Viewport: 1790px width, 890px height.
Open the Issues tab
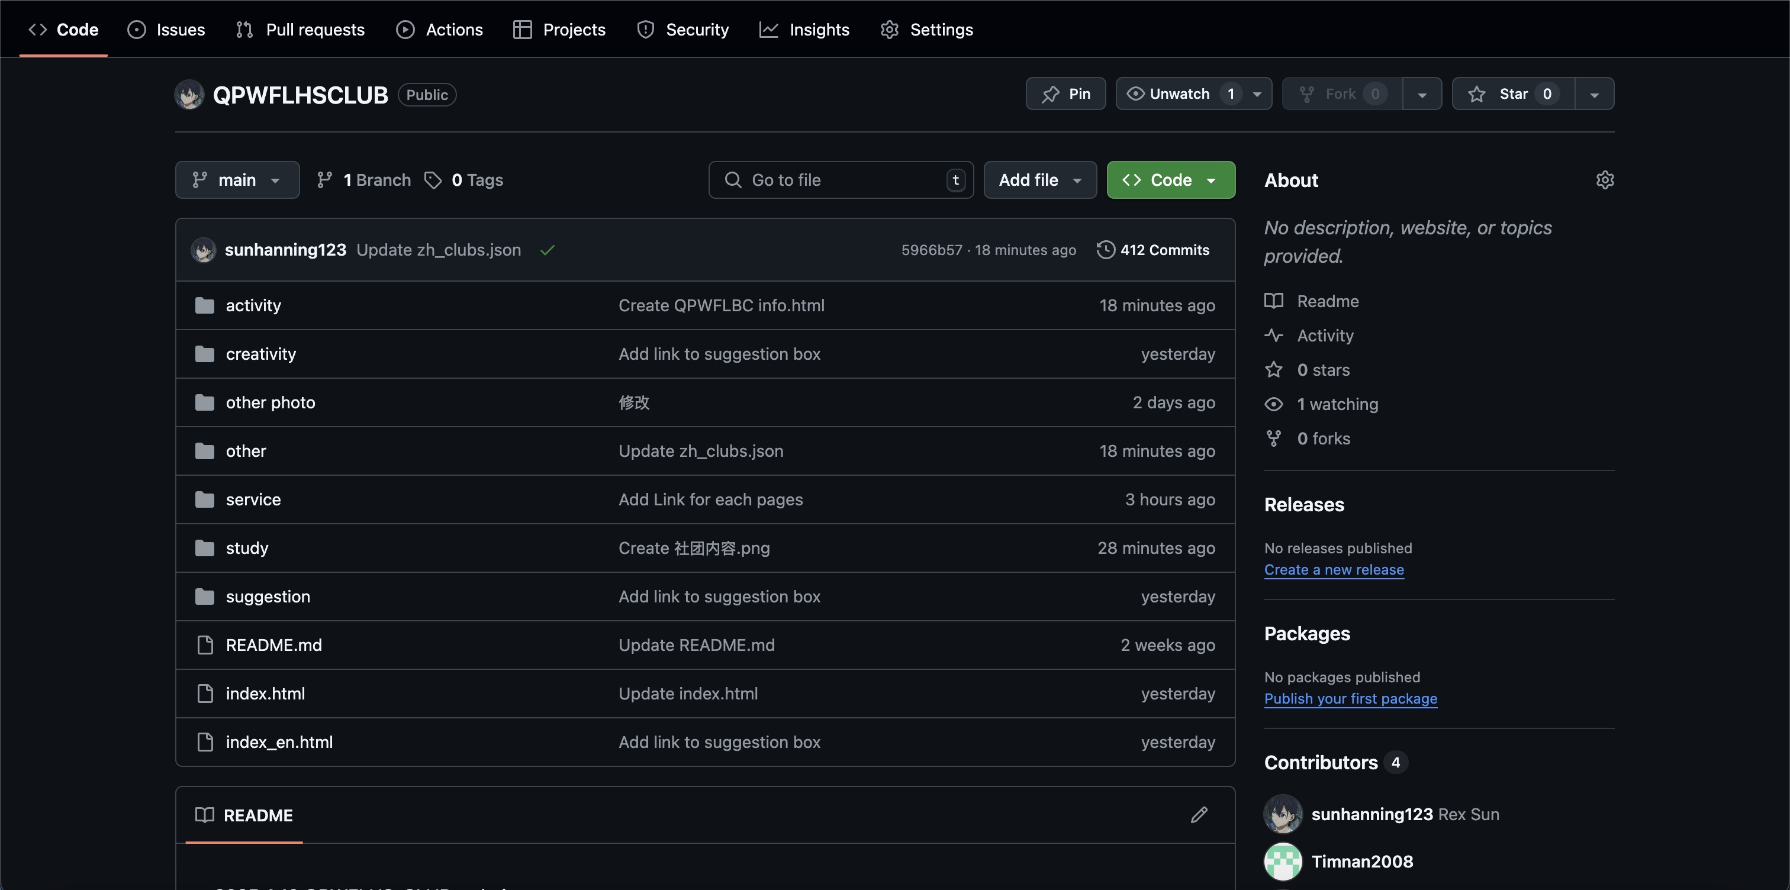(166, 29)
